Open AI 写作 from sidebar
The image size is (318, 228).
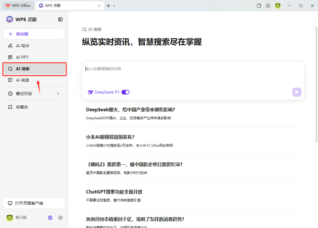pos(34,46)
